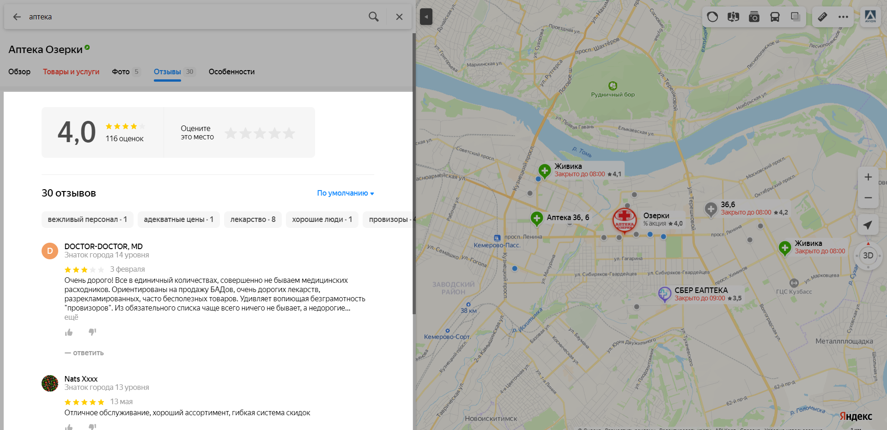The height and width of the screenshot is (430, 887).
Task: Collapse the side panel with the arrow button
Action: pos(426,17)
